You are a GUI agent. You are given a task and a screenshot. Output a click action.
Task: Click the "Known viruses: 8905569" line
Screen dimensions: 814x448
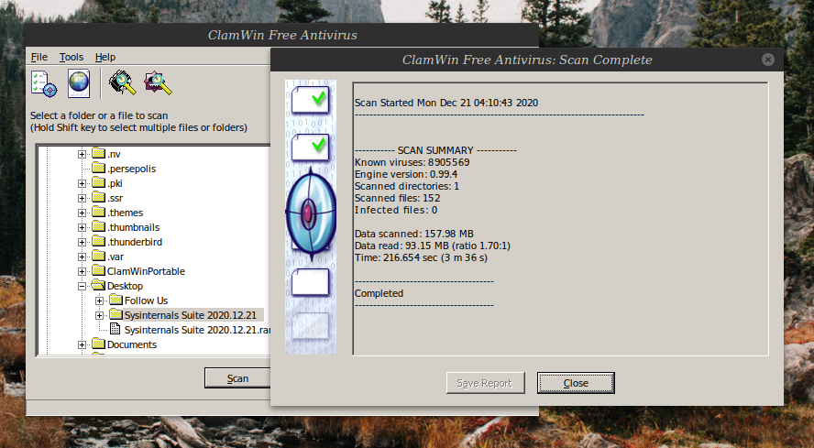coord(412,162)
